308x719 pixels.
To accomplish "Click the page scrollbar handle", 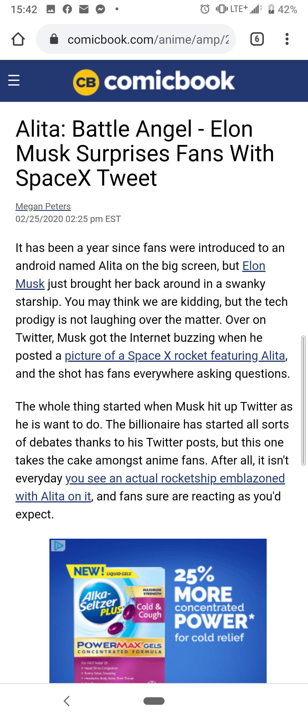I will [x=303, y=400].
